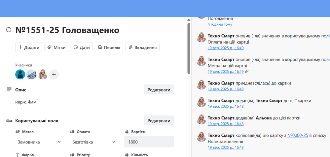The width and height of the screenshot is (330, 157).
Task: Open the Дати dates button
Action: (82, 47)
